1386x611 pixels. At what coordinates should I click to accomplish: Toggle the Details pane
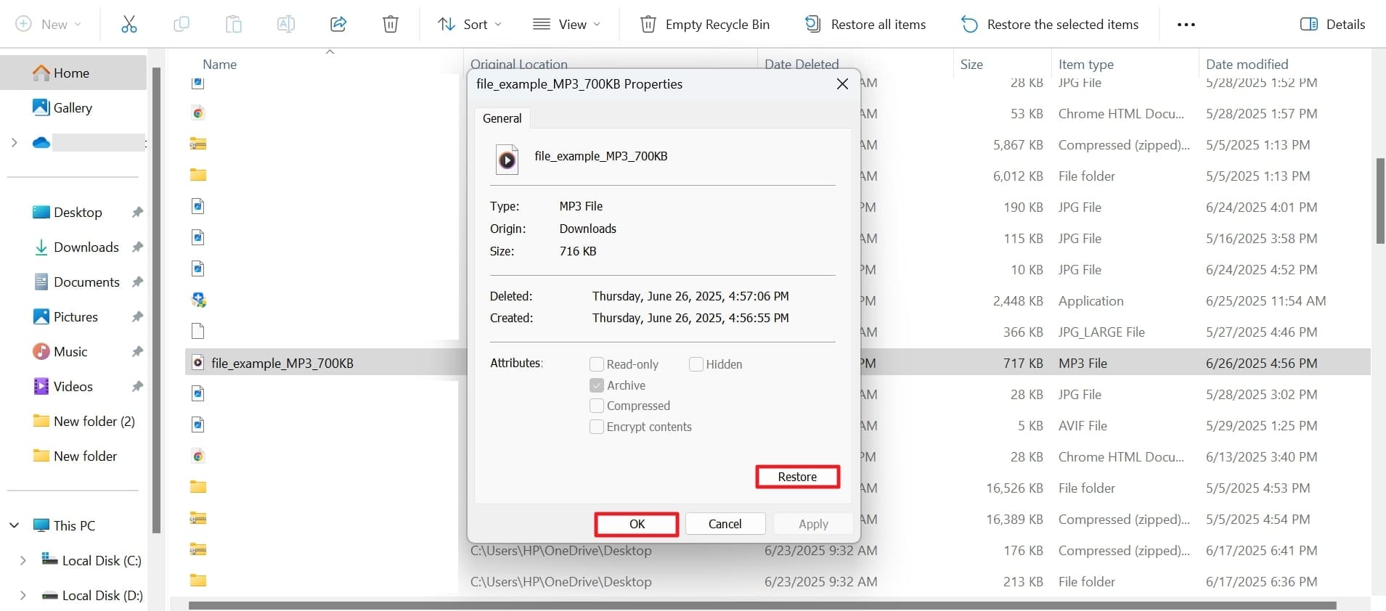click(1332, 24)
